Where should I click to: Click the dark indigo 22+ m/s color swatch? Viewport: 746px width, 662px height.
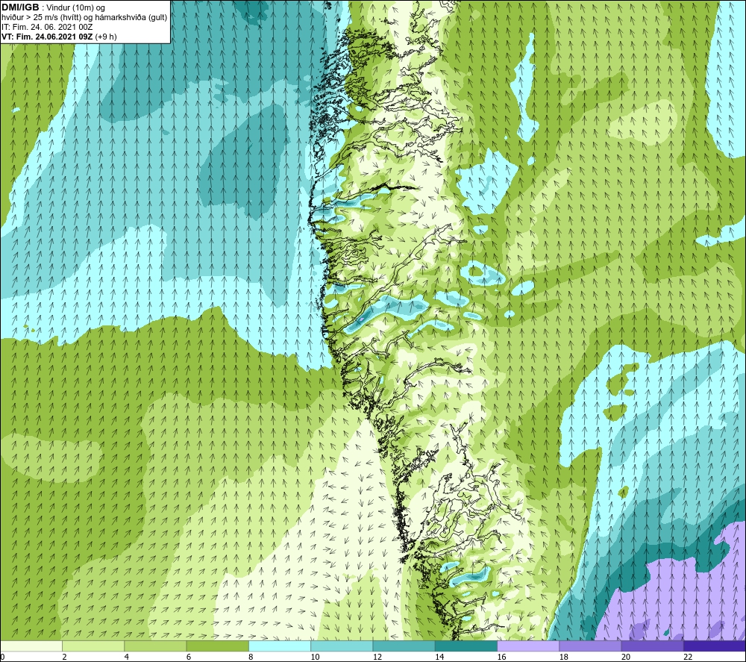click(715, 646)
